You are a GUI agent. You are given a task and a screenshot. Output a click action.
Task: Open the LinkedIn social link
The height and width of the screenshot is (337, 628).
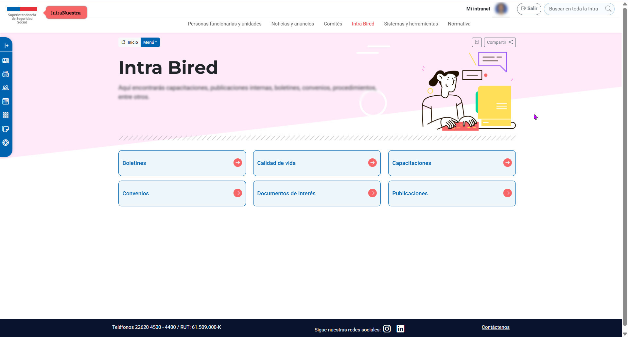pyautogui.click(x=400, y=329)
